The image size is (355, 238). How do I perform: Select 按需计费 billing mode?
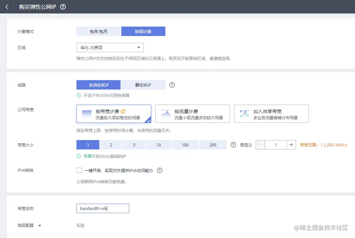point(143,31)
